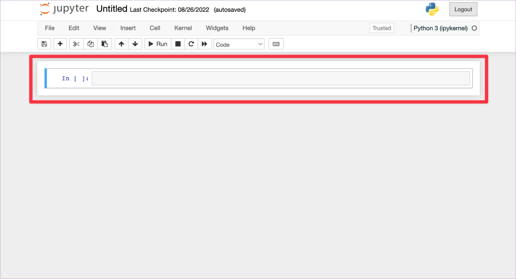Run the selected cell
Image resolution: width=516 pixels, height=279 pixels.
(158, 44)
